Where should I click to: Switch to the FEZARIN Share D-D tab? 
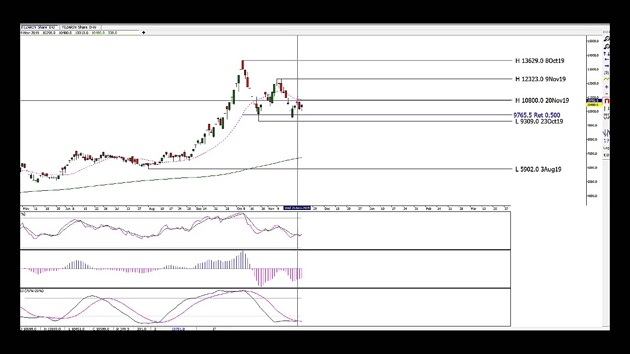coord(38,27)
